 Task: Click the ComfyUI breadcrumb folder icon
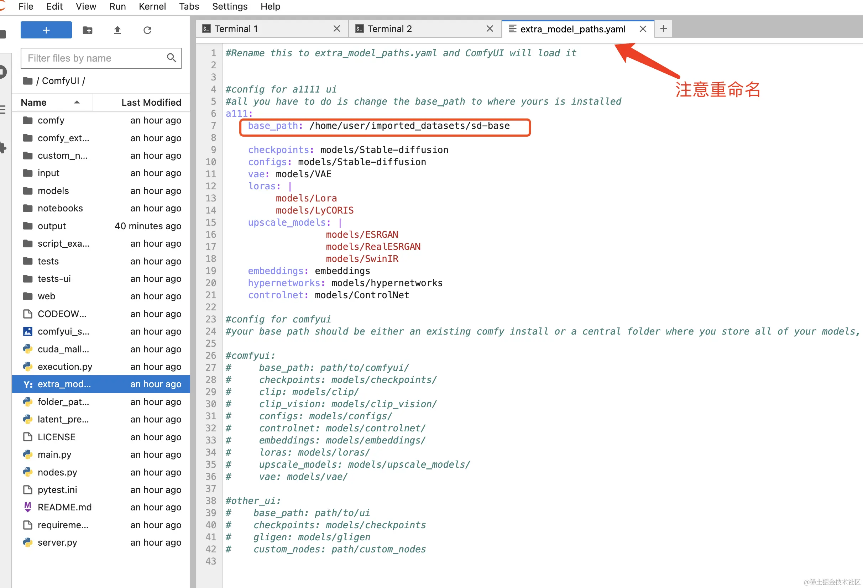tap(28, 80)
